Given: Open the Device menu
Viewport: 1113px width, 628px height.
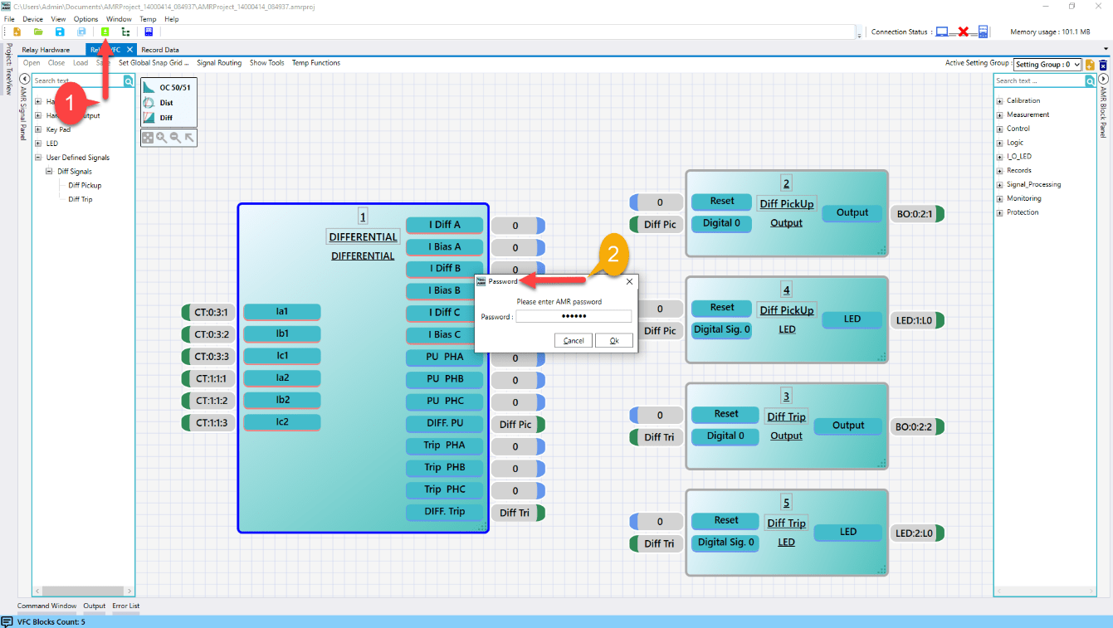Looking at the screenshot, I should point(32,18).
